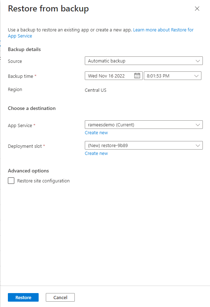This screenshot has width=210, height=307.
Task: Expand the backup time dropdown 8:01:53 PM
Action: click(x=172, y=76)
